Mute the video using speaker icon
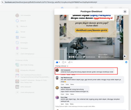Viewport: 131px width, 110px height. click(x=125, y=56)
